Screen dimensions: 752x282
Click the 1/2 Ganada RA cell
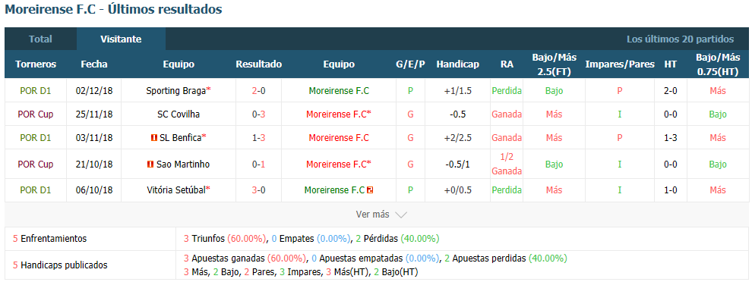coord(507,164)
